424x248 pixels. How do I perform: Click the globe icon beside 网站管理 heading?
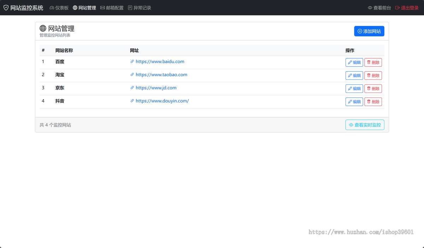pos(43,28)
